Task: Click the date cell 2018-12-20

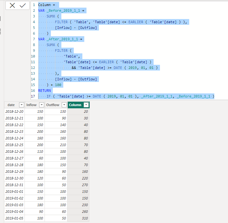Action: [x=14, y=111]
